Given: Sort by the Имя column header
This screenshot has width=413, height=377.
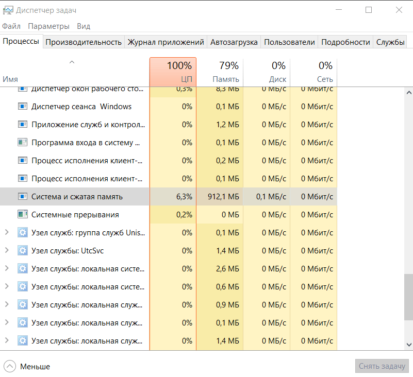Looking at the screenshot, I should pyautogui.click(x=75, y=72).
